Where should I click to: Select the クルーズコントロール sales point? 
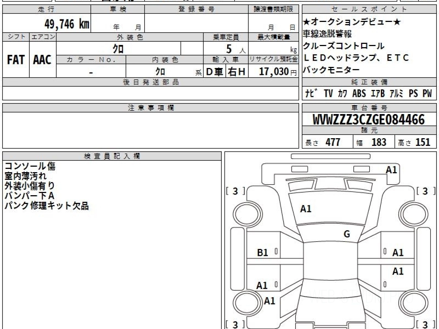(344, 46)
